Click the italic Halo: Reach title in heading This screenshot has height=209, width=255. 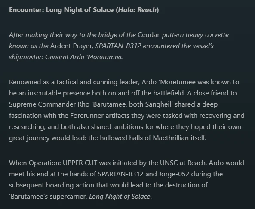click(138, 10)
